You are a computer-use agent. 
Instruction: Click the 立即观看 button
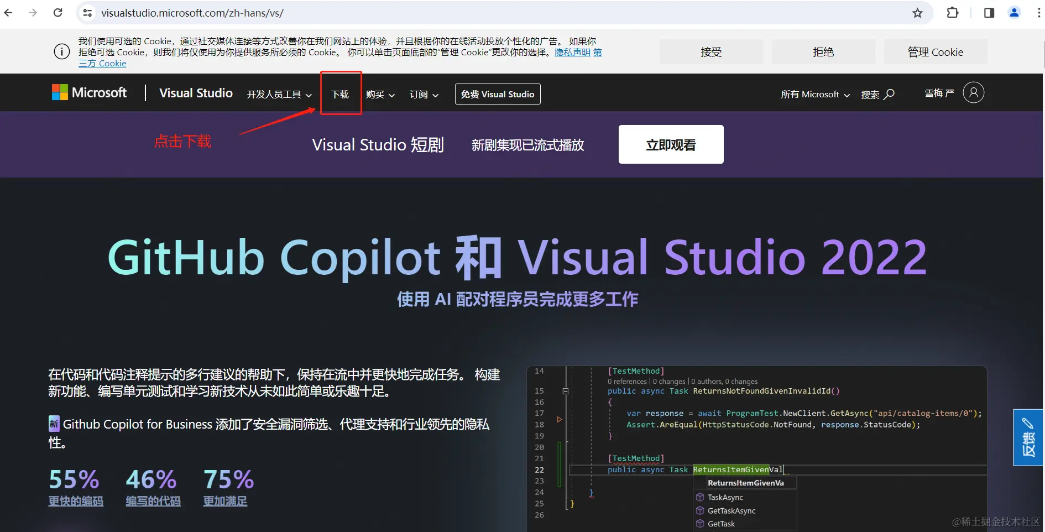click(x=671, y=144)
